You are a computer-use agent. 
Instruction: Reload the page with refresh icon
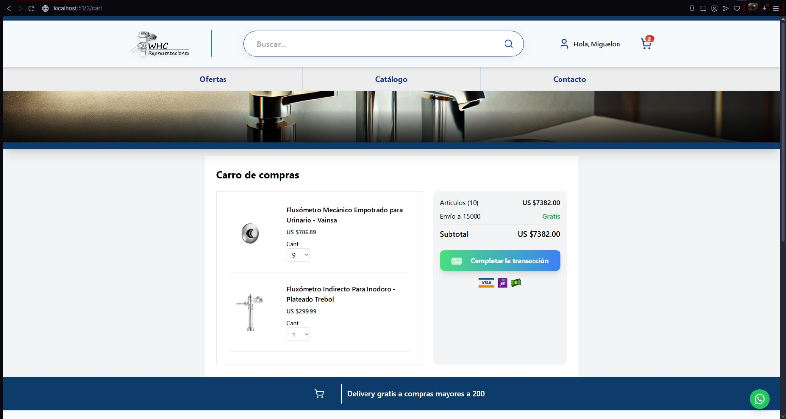point(31,8)
